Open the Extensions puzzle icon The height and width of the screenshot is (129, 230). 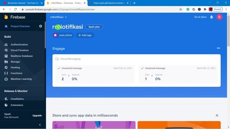click(x=205, y=9)
